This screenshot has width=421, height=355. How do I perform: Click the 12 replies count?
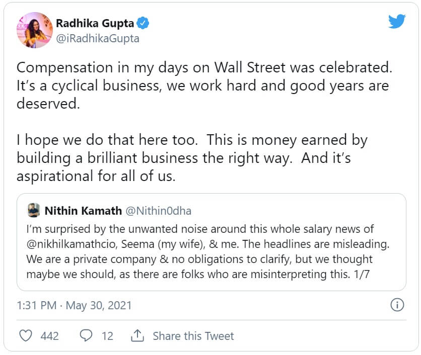pyautogui.click(x=107, y=336)
